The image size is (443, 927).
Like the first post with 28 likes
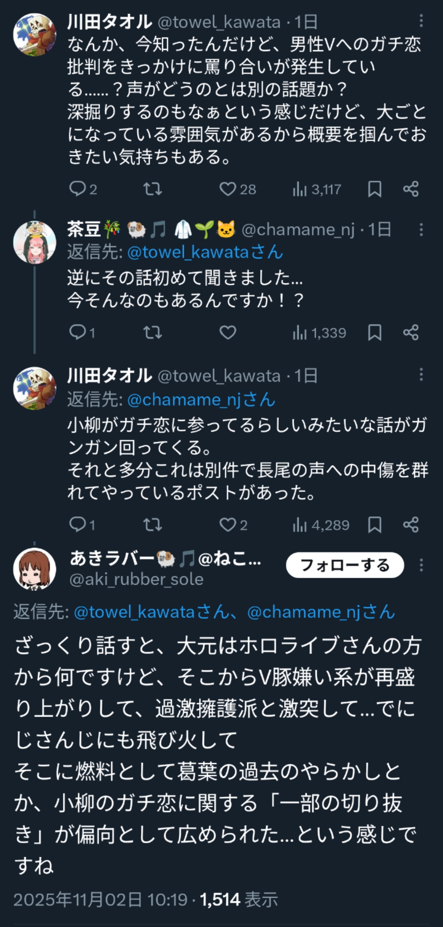pyautogui.click(x=228, y=189)
